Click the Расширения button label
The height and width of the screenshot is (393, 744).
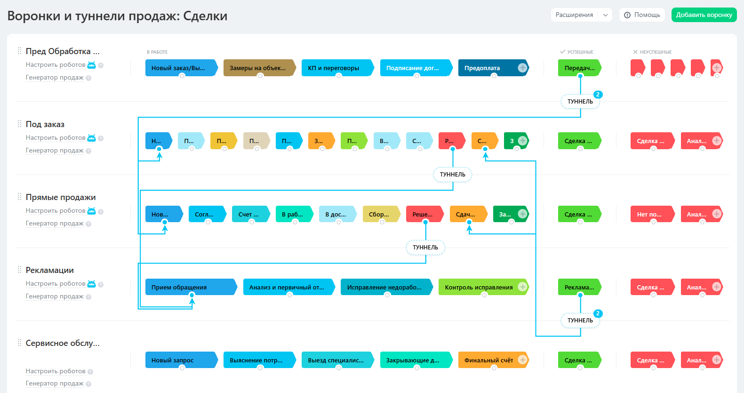[574, 15]
